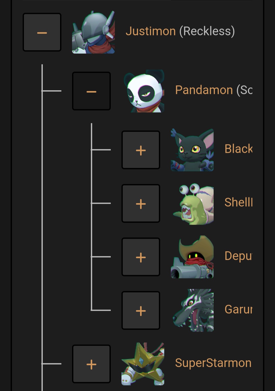Select the cowboy gunslinger Digimon portrait

tap(192, 257)
